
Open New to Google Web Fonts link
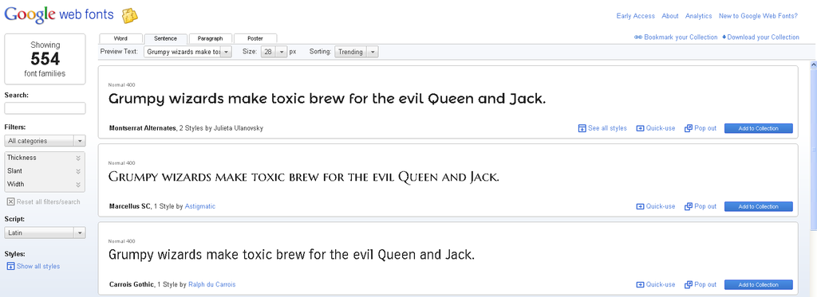click(758, 16)
